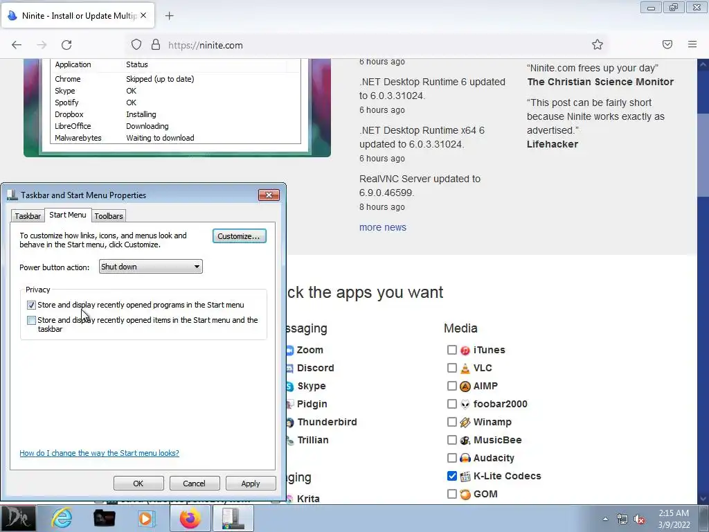Image resolution: width=709 pixels, height=532 pixels.
Task: Open the more news link
Action: [382, 227]
